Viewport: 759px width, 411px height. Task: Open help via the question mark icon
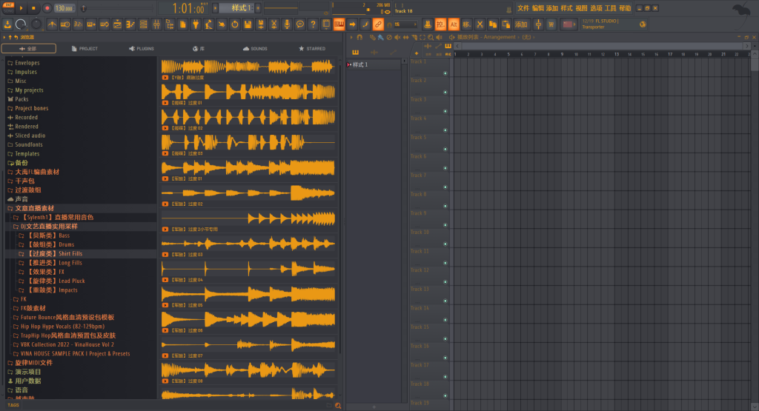pyautogui.click(x=313, y=24)
